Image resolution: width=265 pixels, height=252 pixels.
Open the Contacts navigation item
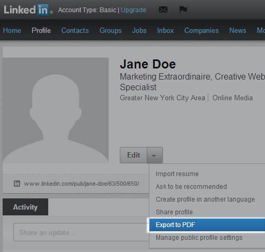[x=75, y=30]
